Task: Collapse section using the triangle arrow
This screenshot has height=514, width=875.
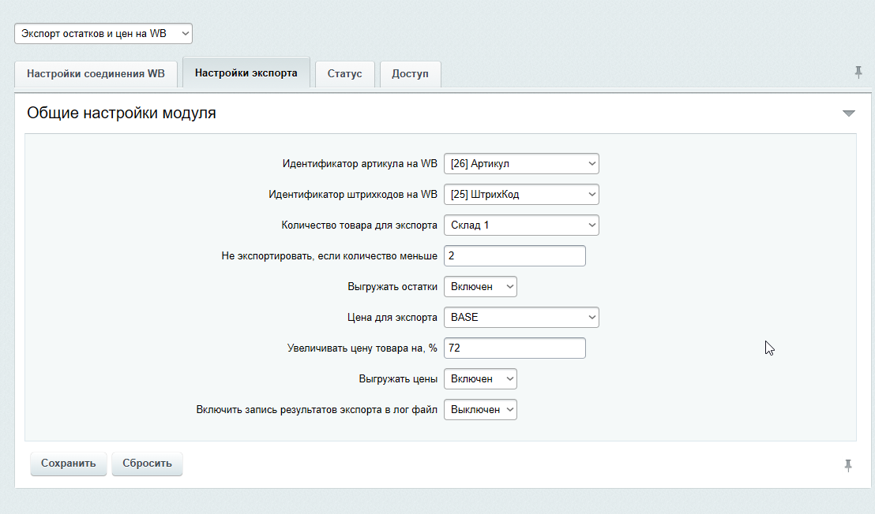Action: [x=849, y=114]
